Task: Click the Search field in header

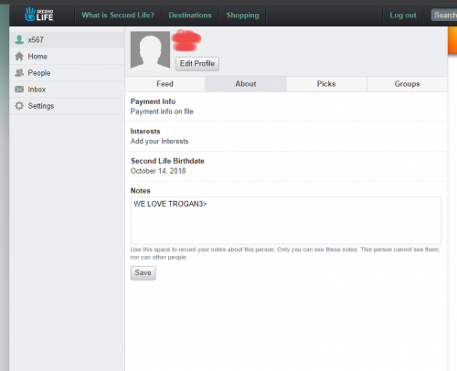Action: click(x=444, y=15)
